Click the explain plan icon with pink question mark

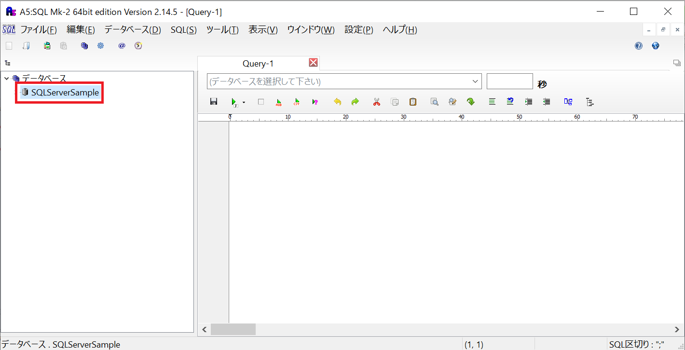coord(315,102)
